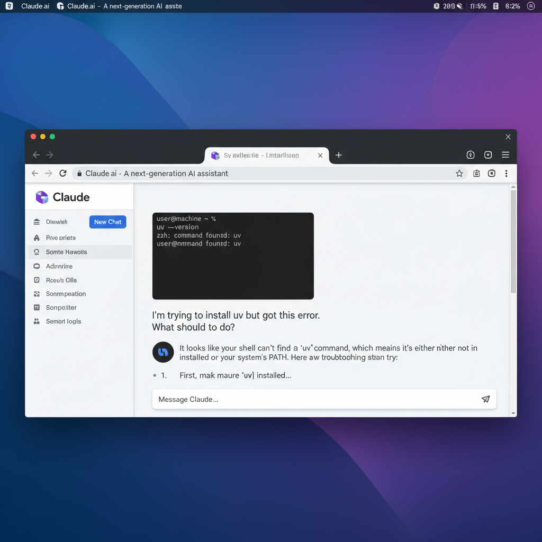This screenshot has height=542, width=542.
Task: Open the terminal screenshot thumbnail
Action: click(233, 256)
